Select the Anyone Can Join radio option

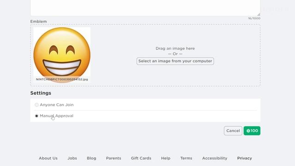click(36, 105)
